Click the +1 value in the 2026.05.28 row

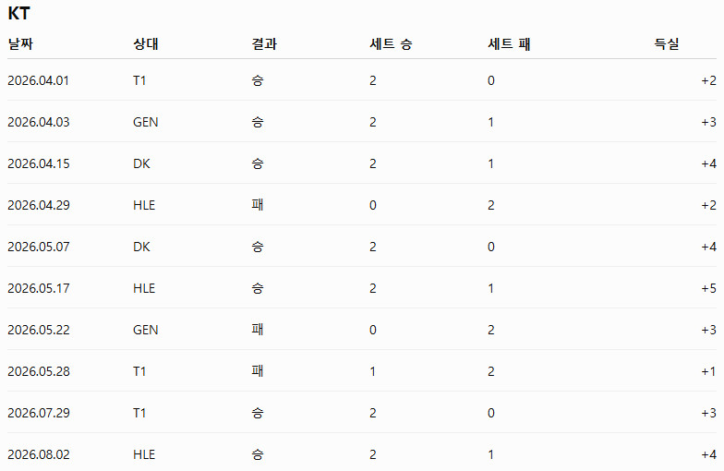click(x=709, y=371)
